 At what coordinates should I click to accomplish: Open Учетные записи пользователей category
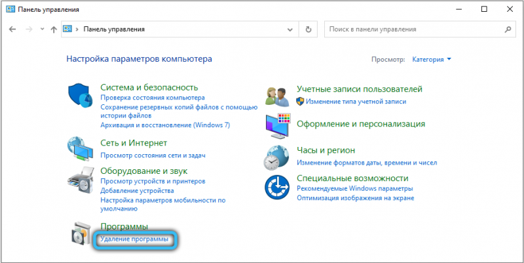360,89
